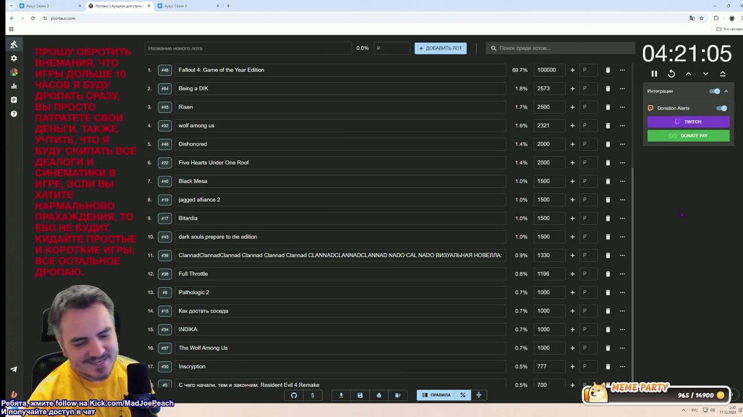Open the colored wheel icon in sidebar
The image size is (743, 417).
coord(14,72)
